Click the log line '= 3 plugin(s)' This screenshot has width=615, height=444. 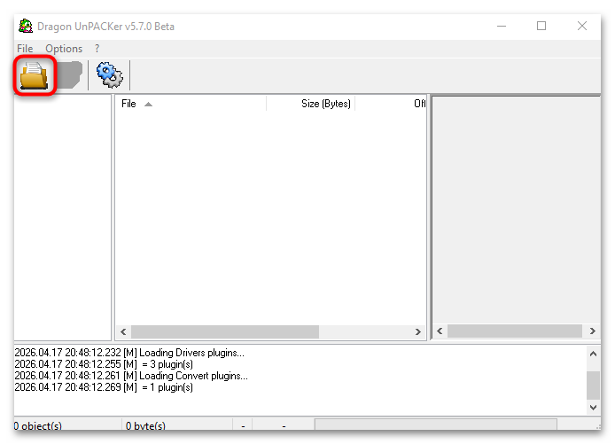tap(104, 364)
